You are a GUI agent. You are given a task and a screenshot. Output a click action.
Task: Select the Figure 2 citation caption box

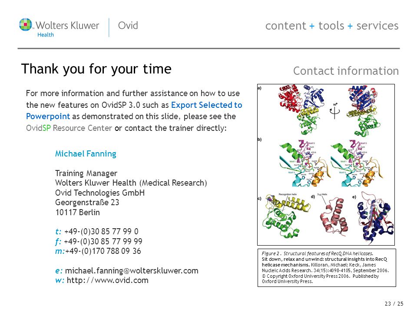coord(327,268)
